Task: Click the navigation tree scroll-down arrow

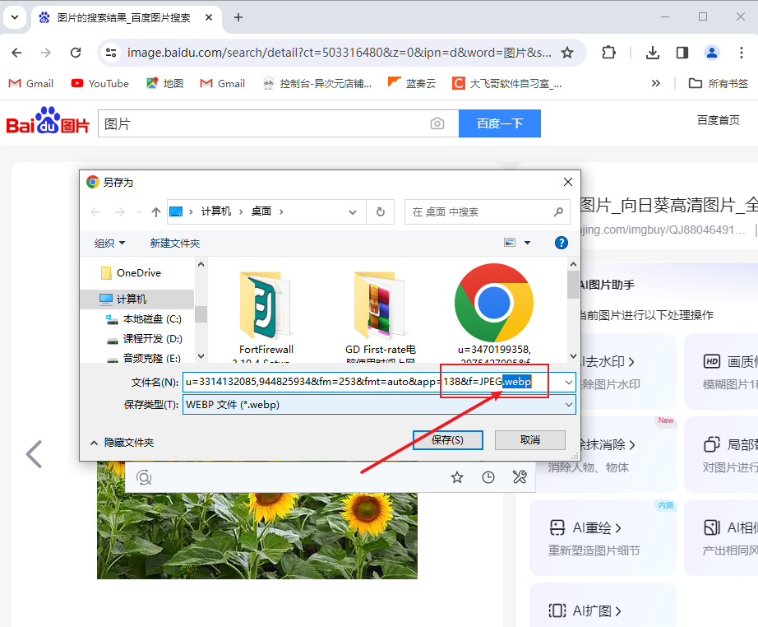Action: (x=201, y=356)
